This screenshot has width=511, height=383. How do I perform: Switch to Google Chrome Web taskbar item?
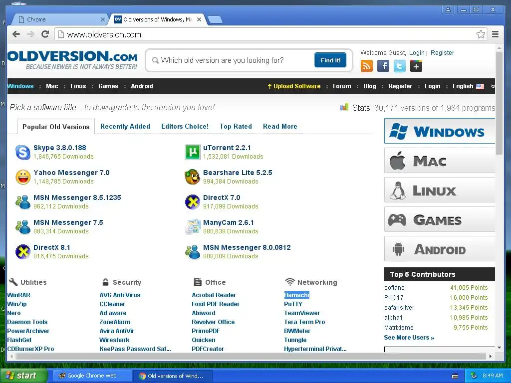click(x=92, y=376)
